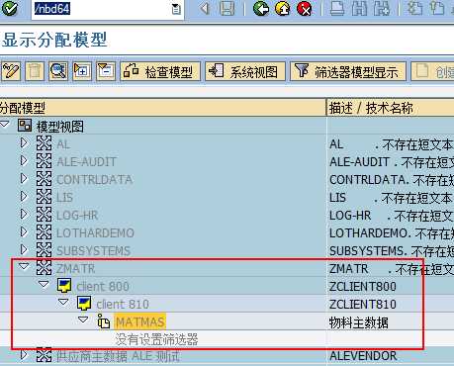Screen dimensions: 454x366
Task: Click the green Back arrow icon
Action: click(x=261, y=9)
